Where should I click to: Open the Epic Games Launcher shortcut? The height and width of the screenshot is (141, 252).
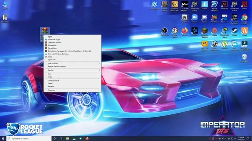pyautogui.click(x=234, y=19)
